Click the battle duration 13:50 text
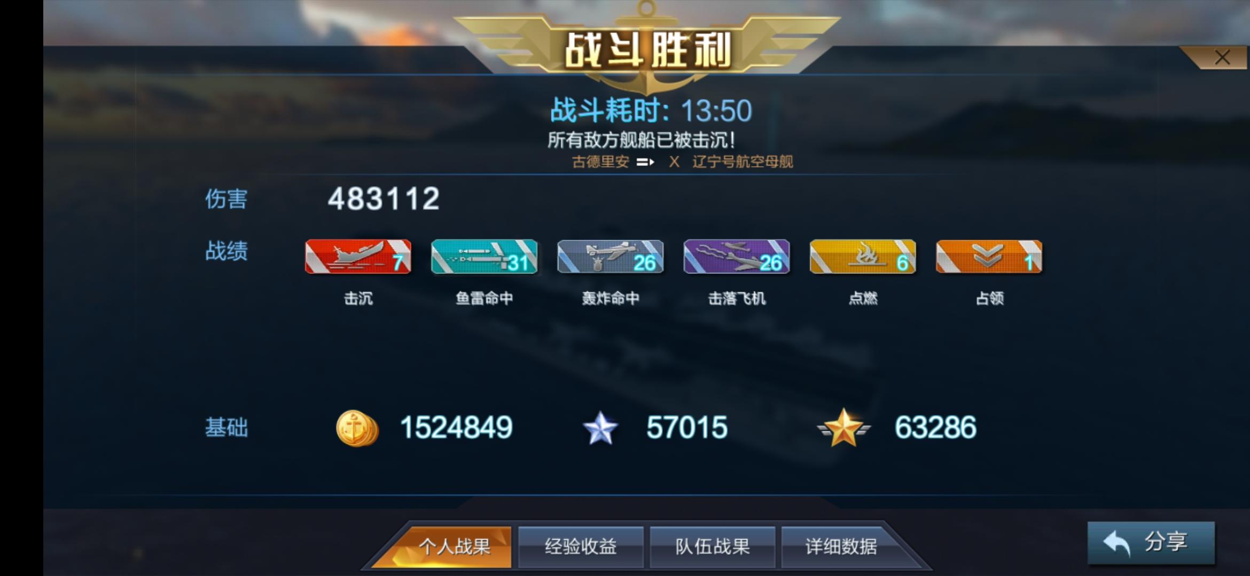 coord(716,111)
